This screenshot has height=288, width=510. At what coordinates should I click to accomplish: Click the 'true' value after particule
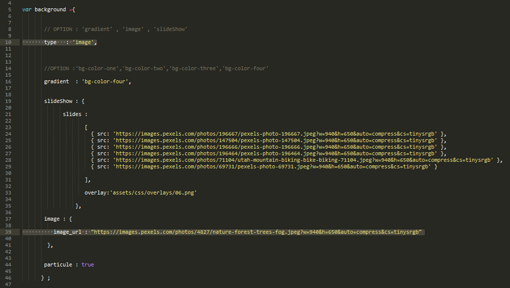(88, 265)
